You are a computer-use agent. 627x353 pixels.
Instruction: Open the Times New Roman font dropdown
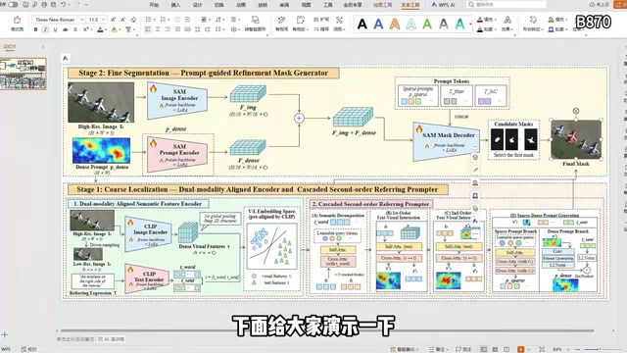[x=82, y=20]
